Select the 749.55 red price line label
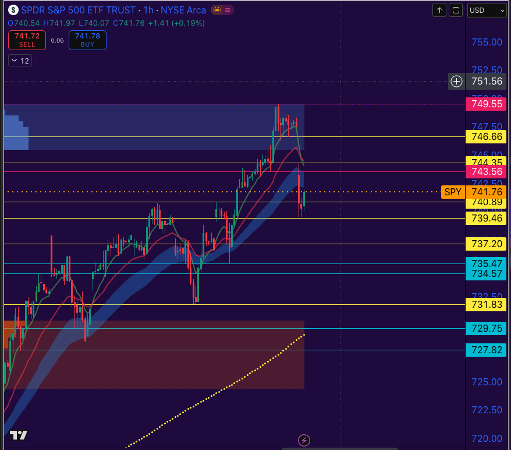 point(486,104)
